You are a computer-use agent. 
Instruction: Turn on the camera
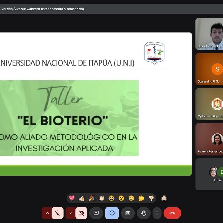pyautogui.click(x=81, y=213)
